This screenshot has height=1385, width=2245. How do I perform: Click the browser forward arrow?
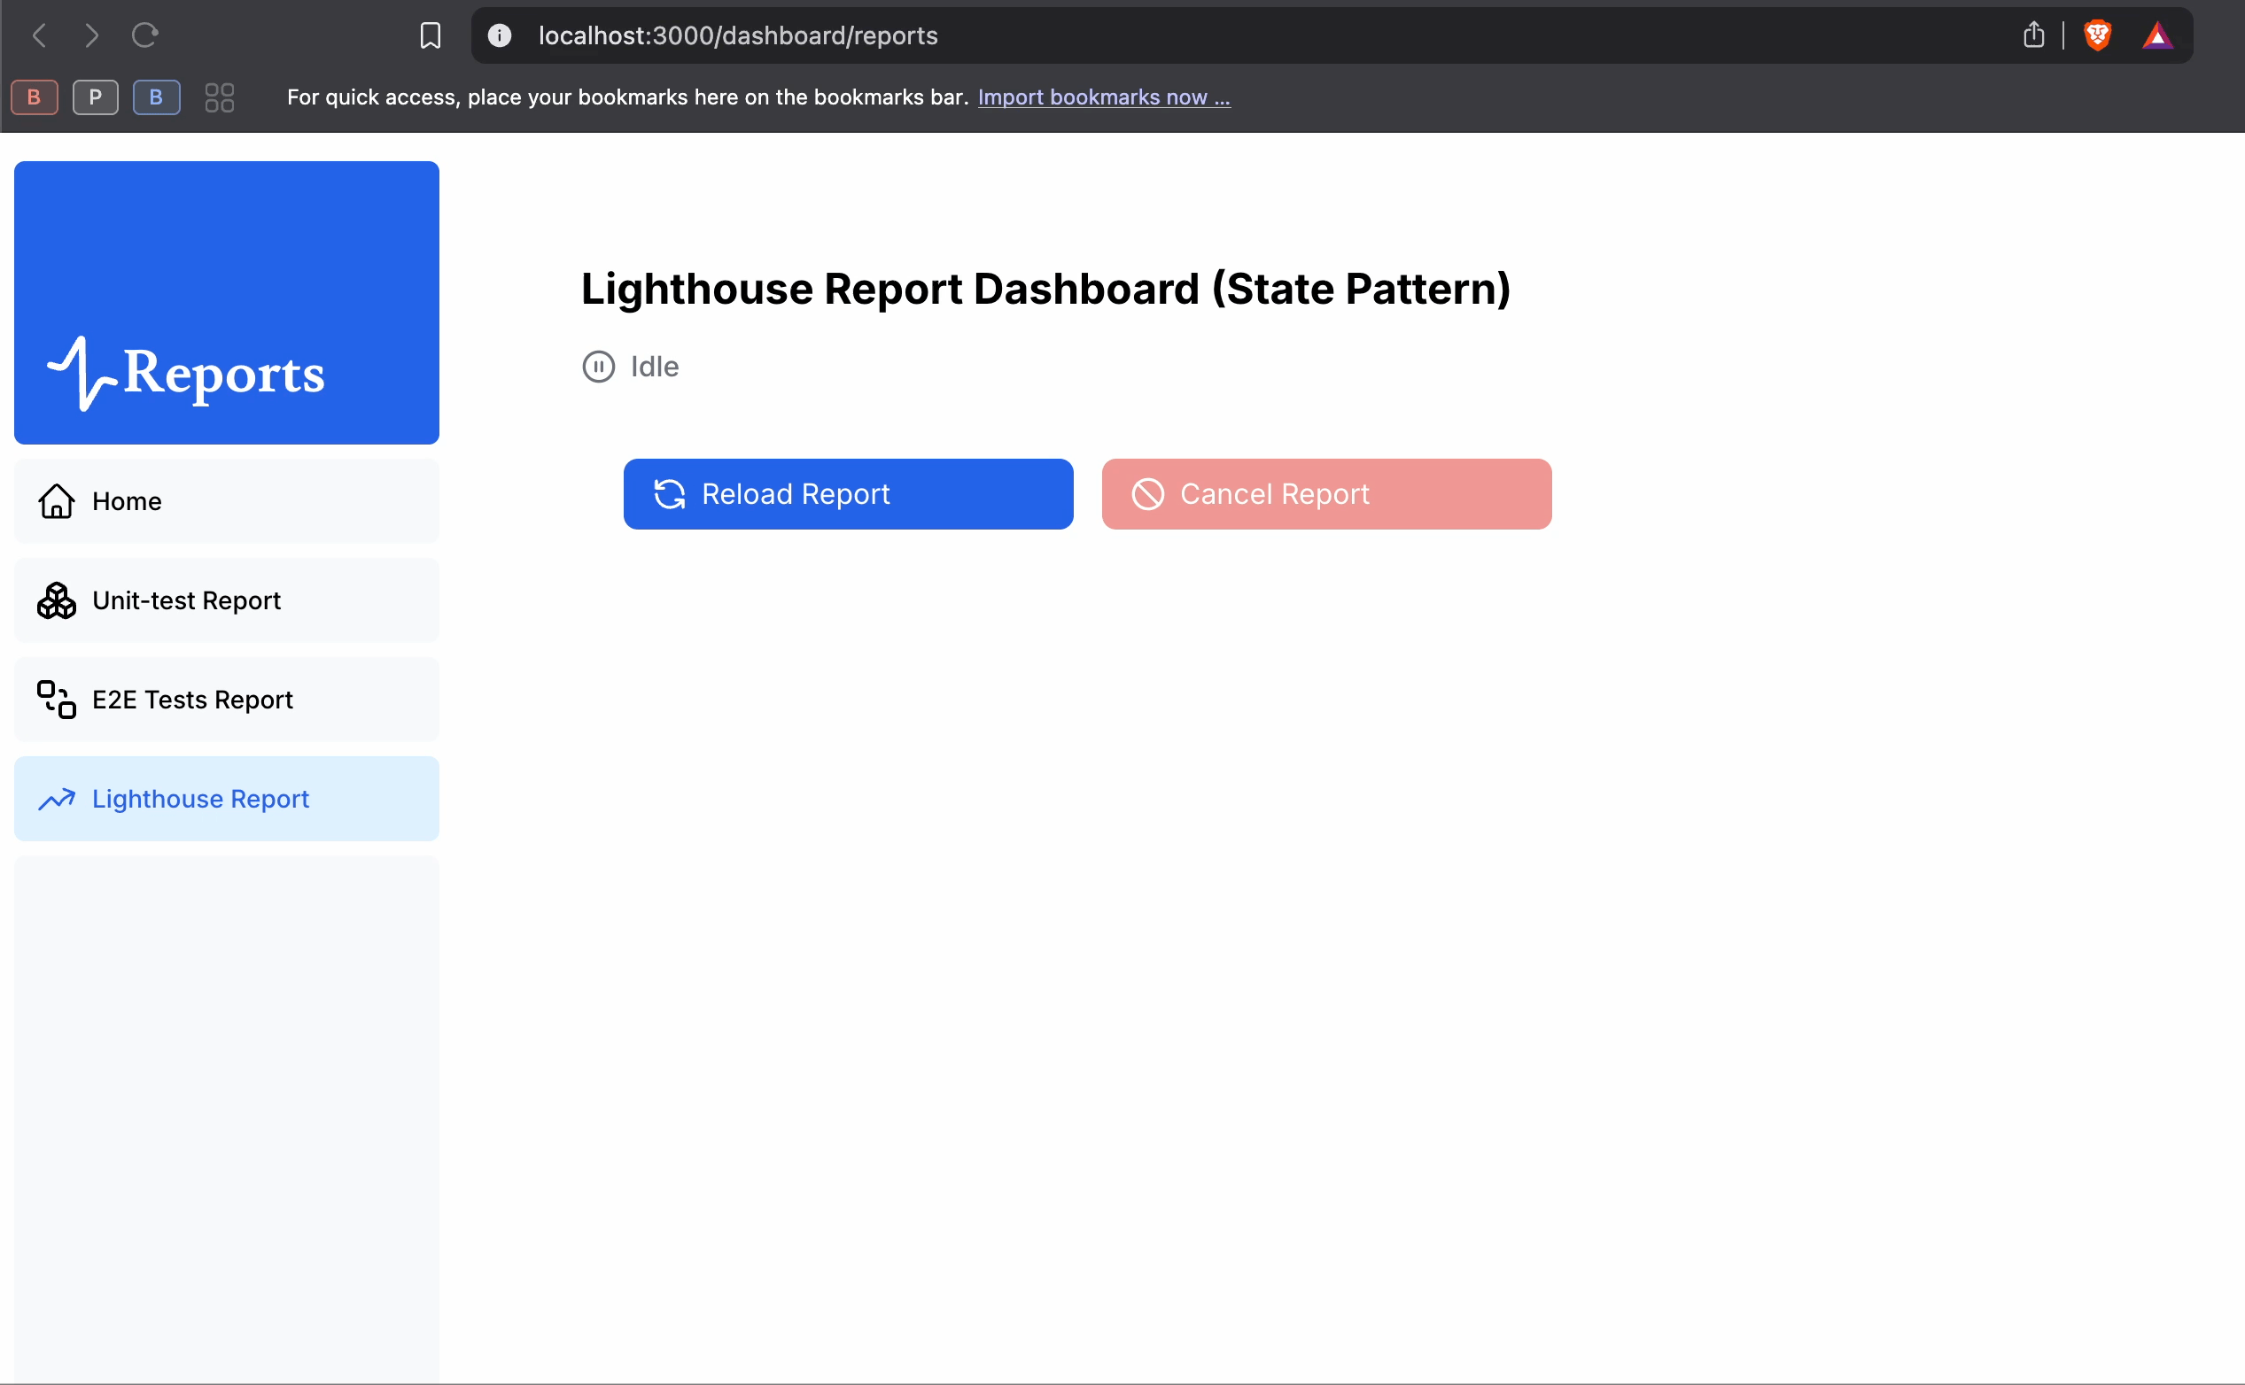pos(91,35)
